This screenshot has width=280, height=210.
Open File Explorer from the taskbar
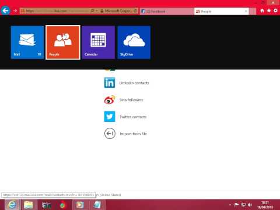click(x=29, y=205)
